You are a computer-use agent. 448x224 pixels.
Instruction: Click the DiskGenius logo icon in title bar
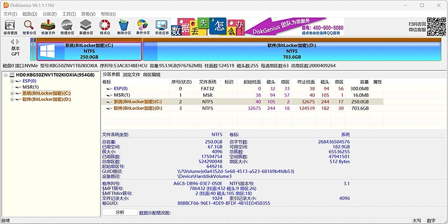(6, 5)
